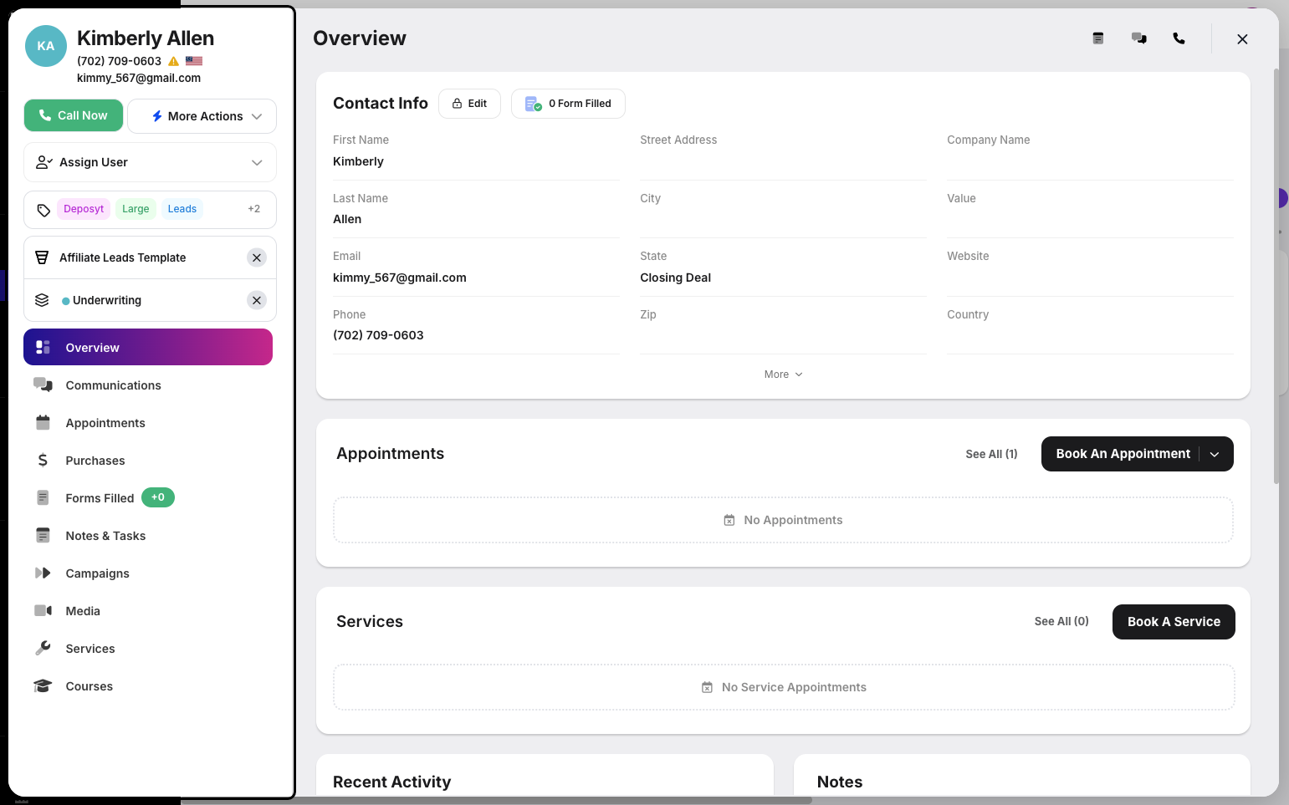Open the chat messages icon in header
The image size is (1289, 805).
[1138, 38]
